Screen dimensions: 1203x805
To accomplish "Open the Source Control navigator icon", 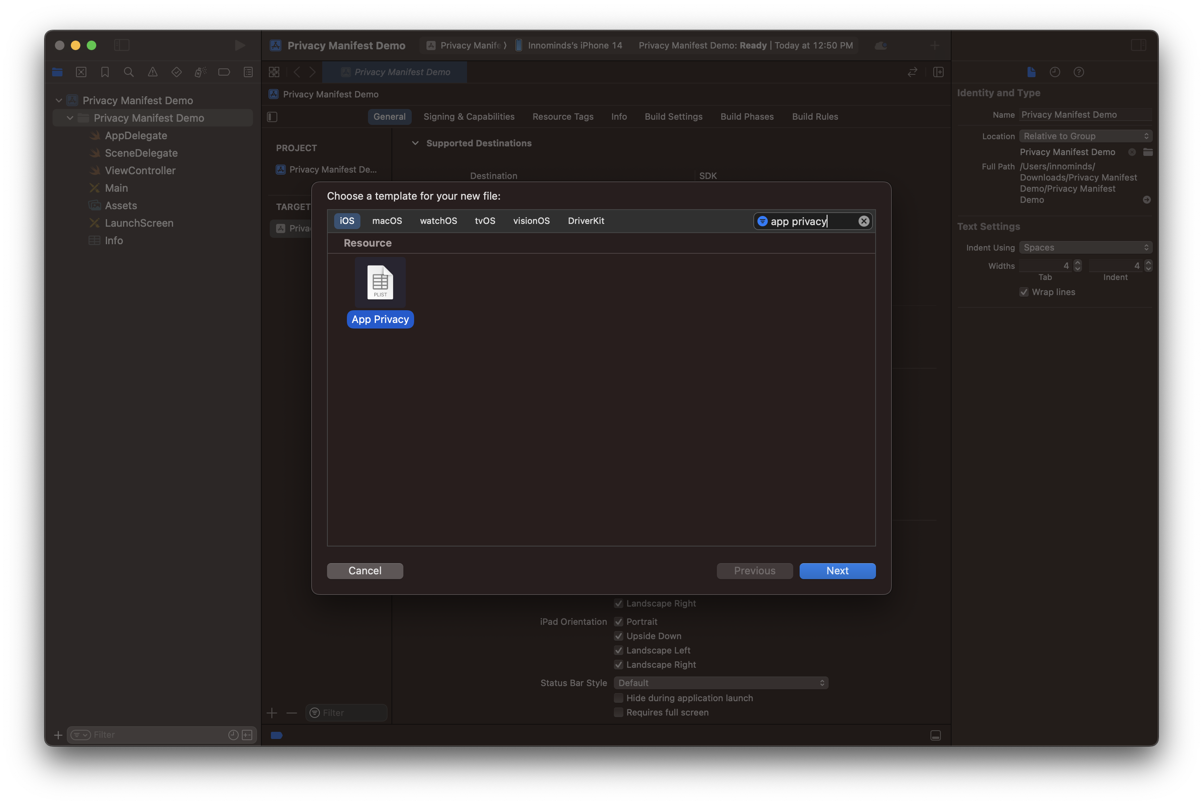I will pyautogui.click(x=81, y=72).
